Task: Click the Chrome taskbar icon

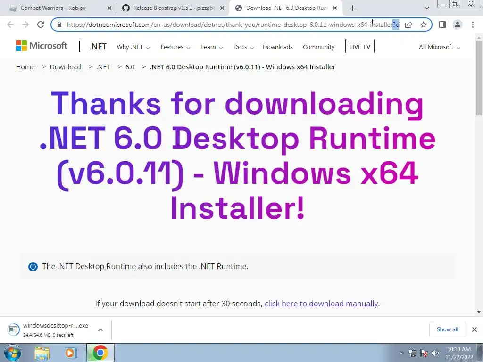Action: click(100, 353)
